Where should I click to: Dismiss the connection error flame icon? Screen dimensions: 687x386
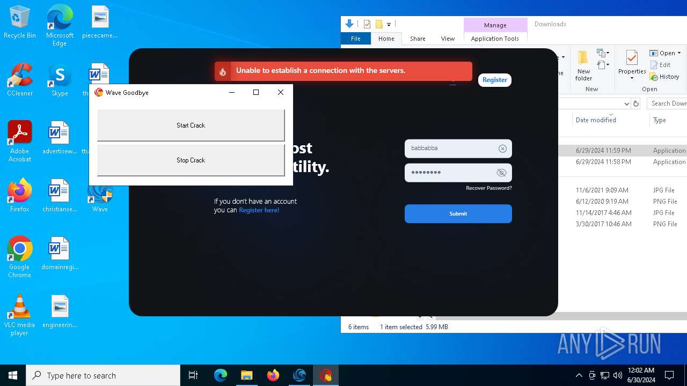(x=223, y=71)
